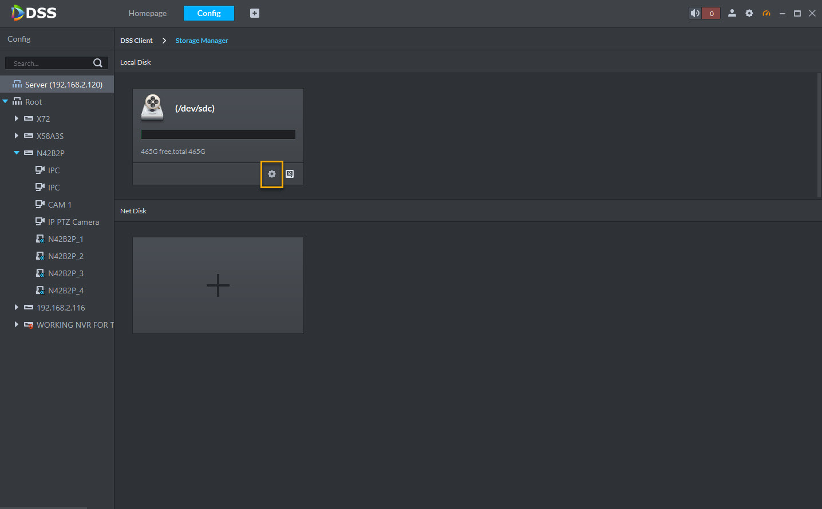822x509 pixels.
Task: Click the magnifier search icon
Action: coord(98,63)
